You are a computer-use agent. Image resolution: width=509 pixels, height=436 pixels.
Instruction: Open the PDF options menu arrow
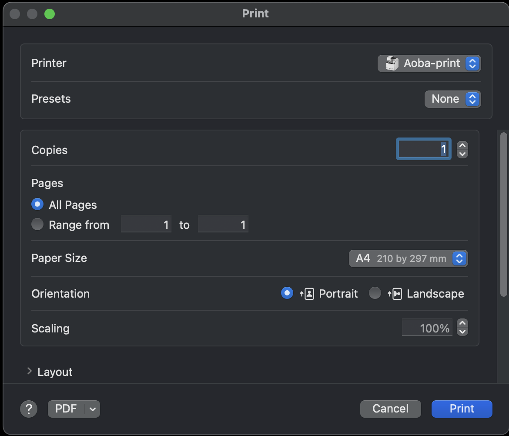pos(92,409)
